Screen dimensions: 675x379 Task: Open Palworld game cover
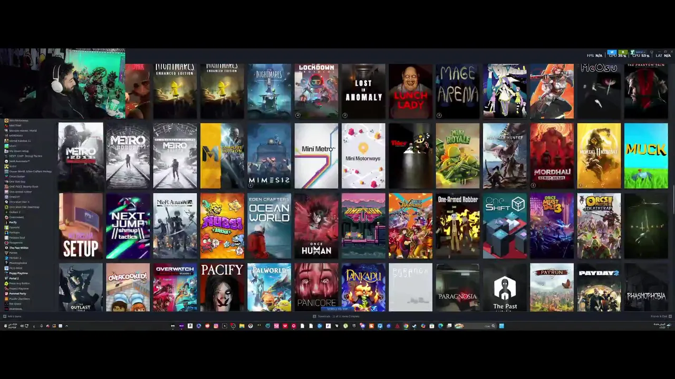[x=269, y=287]
